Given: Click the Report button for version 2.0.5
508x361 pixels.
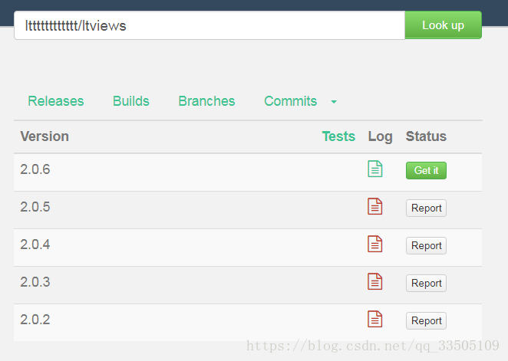Looking at the screenshot, I should click(x=426, y=208).
